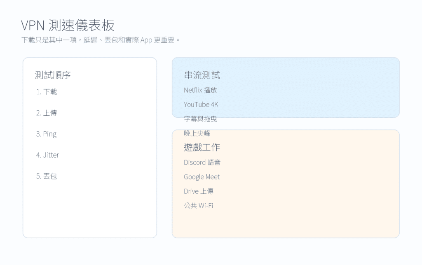Click the VPN 測速儀表板 page title
Screen dimensions: 422x265
pos(68,25)
